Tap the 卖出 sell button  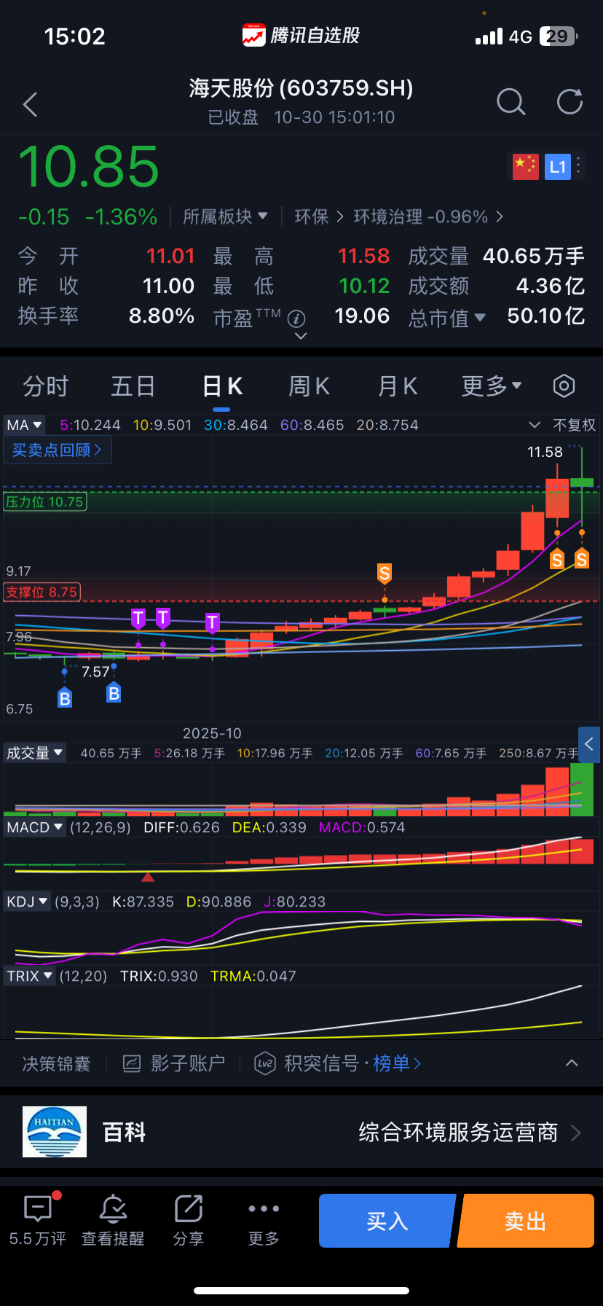pyautogui.click(x=526, y=1221)
